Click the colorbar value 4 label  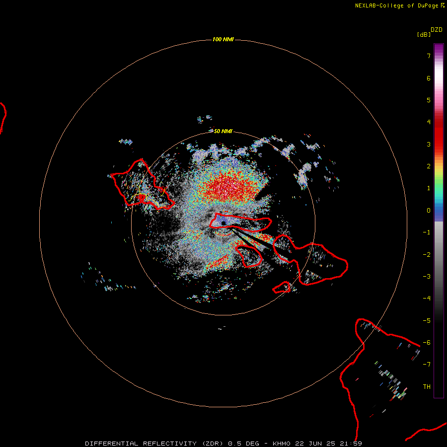pyautogui.click(x=429, y=122)
